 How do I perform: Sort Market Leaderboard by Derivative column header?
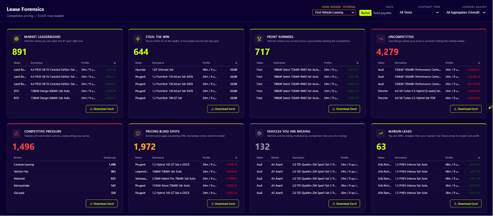pyautogui.click(x=37, y=63)
